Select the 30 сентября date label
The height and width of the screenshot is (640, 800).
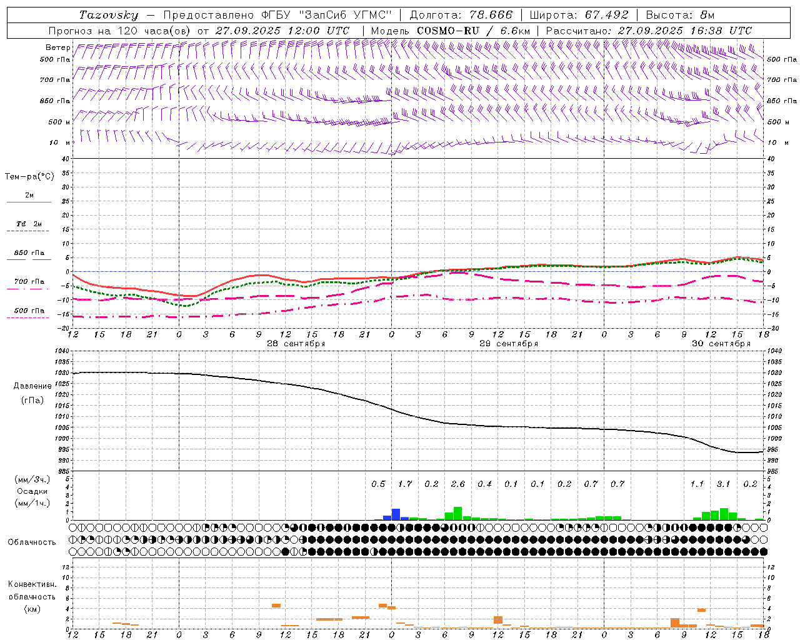pyautogui.click(x=721, y=344)
